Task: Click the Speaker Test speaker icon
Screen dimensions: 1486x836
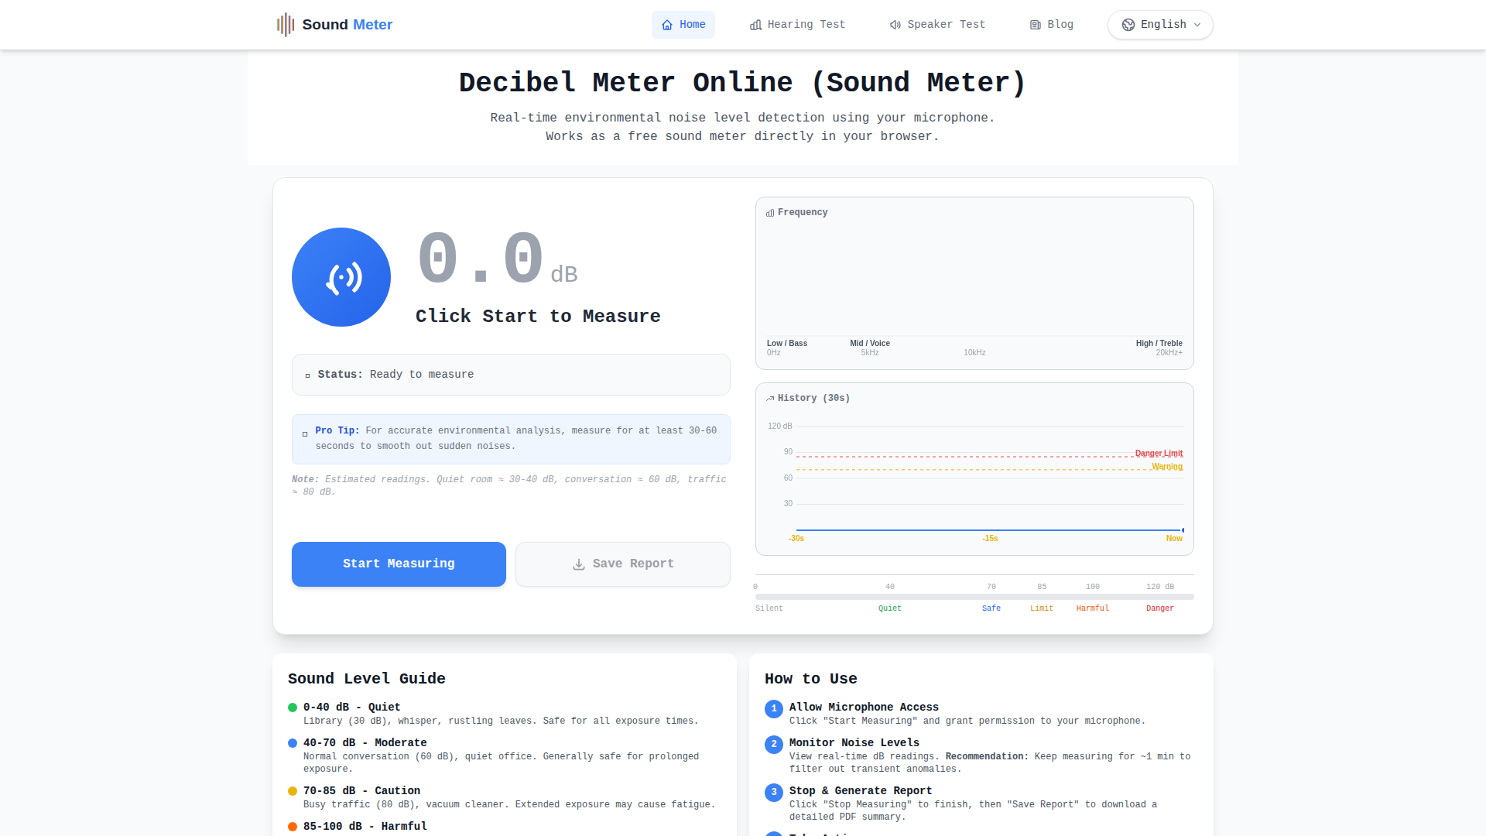Action: (895, 25)
